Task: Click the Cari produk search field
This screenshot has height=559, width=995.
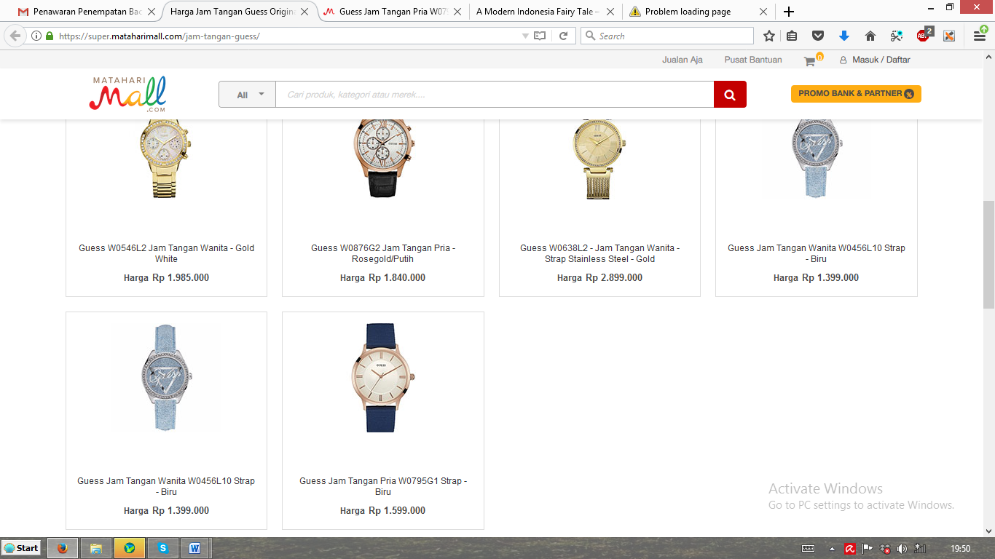Action: click(x=494, y=95)
